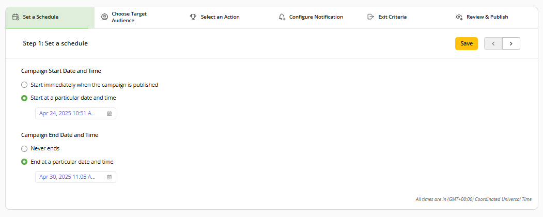
Task: Click the start date field Apr 24, 2025
Action: coord(75,114)
